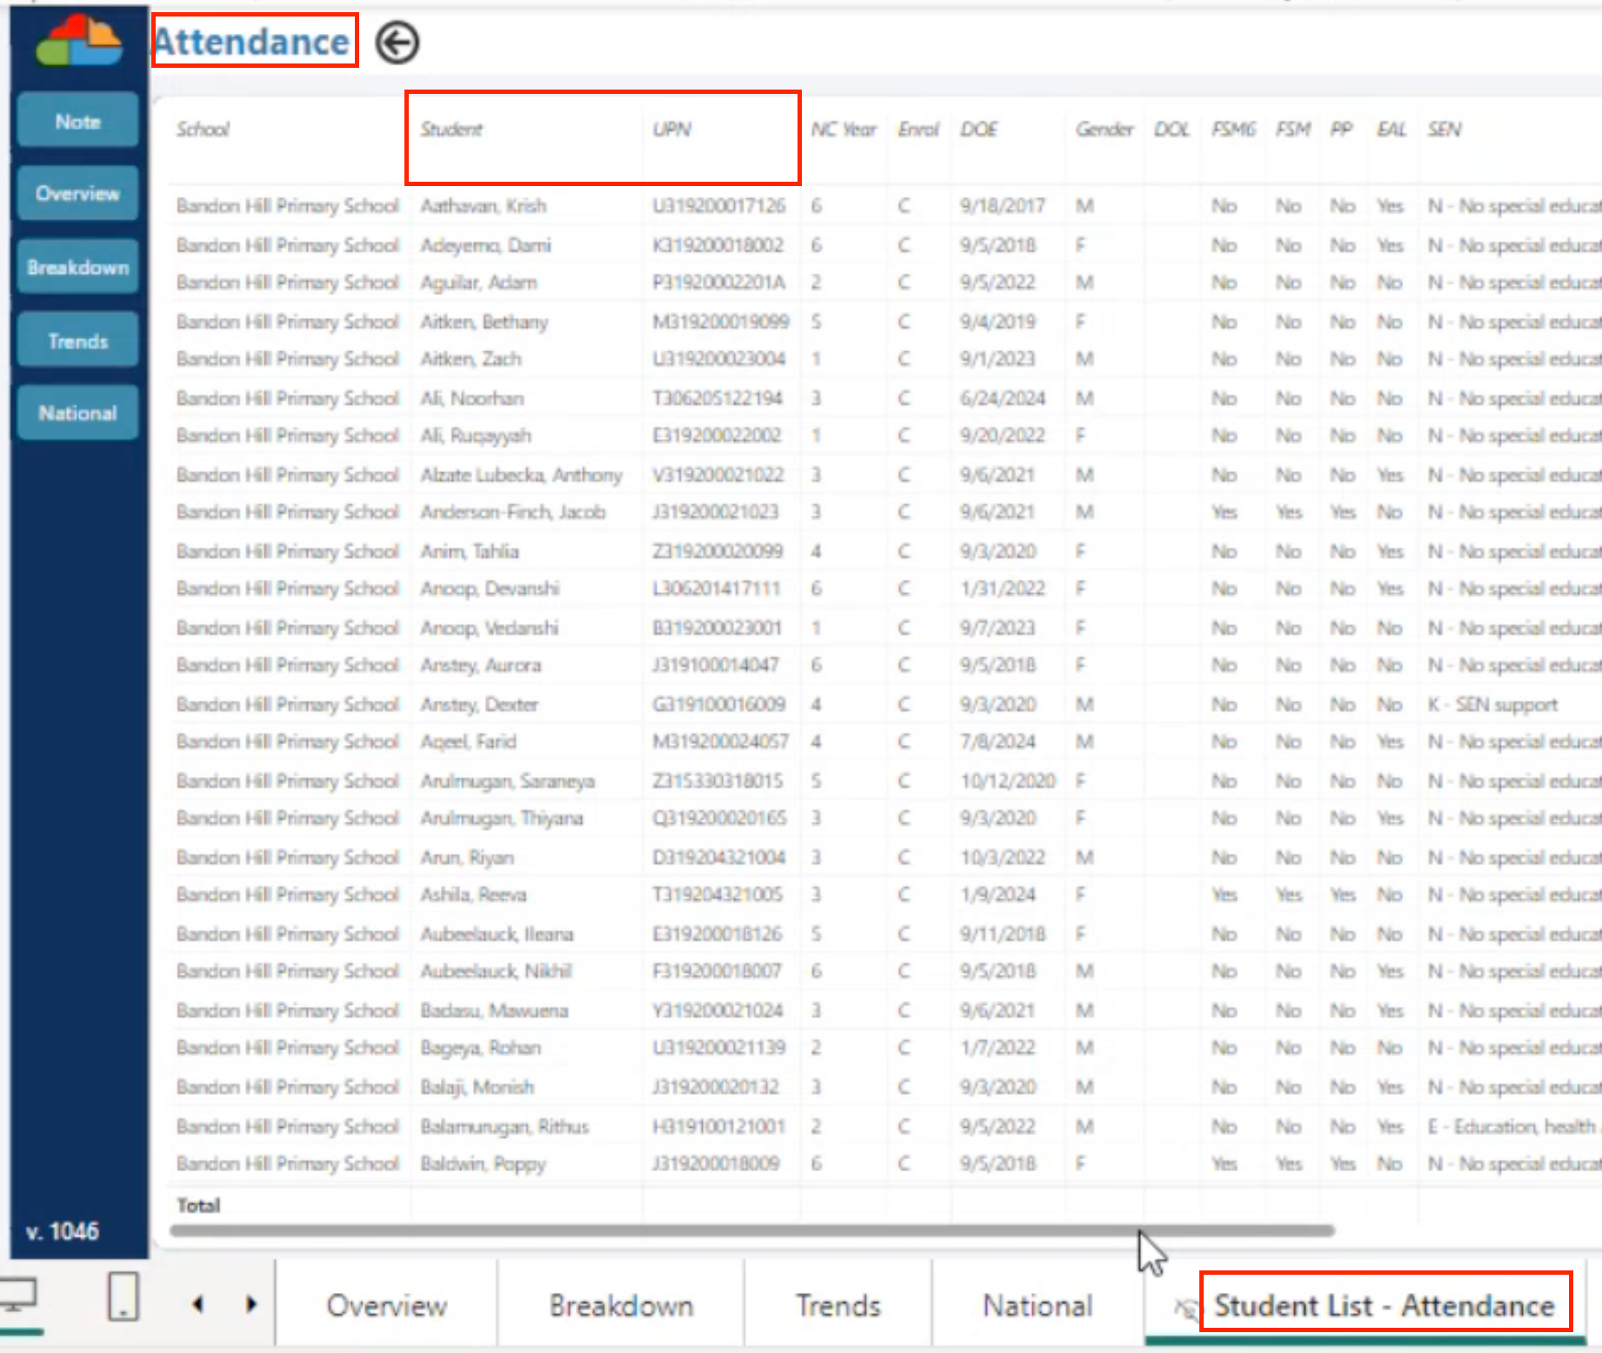1602x1353 pixels.
Task: Sort by the DOE column header
Action: pyautogui.click(x=979, y=130)
